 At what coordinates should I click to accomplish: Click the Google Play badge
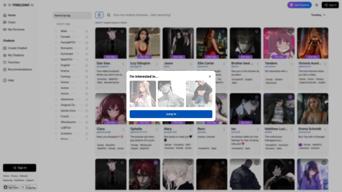[x=29, y=187]
